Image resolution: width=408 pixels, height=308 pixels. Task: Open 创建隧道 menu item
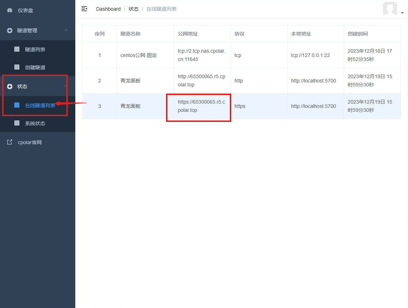[38, 67]
